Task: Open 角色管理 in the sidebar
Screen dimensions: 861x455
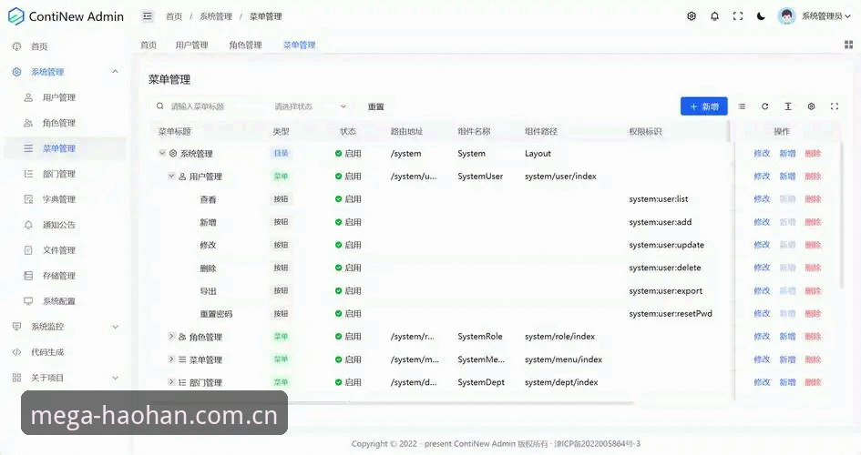Action: click(x=58, y=123)
